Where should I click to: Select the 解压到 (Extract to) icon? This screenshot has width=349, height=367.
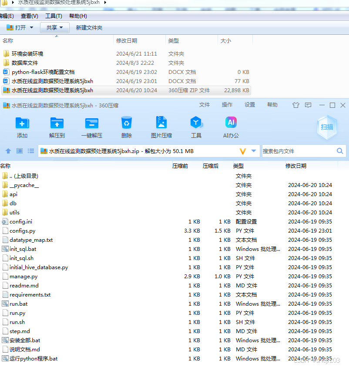click(x=57, y=126)
